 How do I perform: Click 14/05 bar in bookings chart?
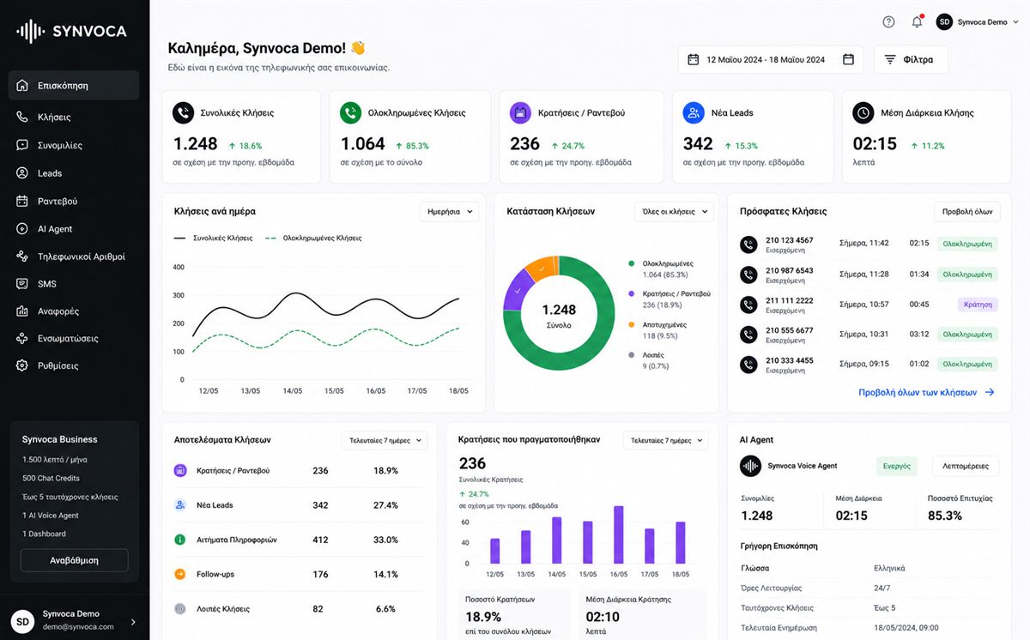(x=556, y=540)
